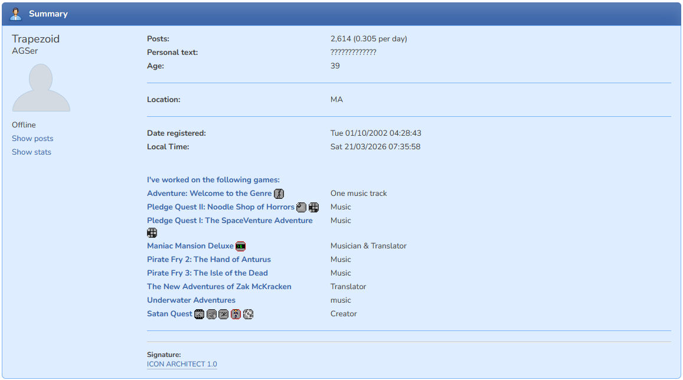Screen dimensions: 683x380
Task: Click the Posts: label
Action: tap(158, 39)
